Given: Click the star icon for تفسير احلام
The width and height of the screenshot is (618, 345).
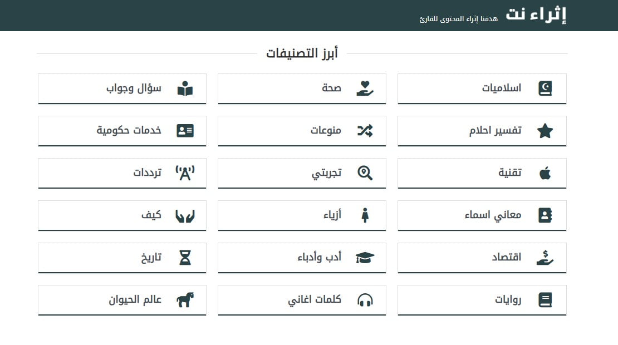Looking at the screenshot, I should tap(545, 131).
